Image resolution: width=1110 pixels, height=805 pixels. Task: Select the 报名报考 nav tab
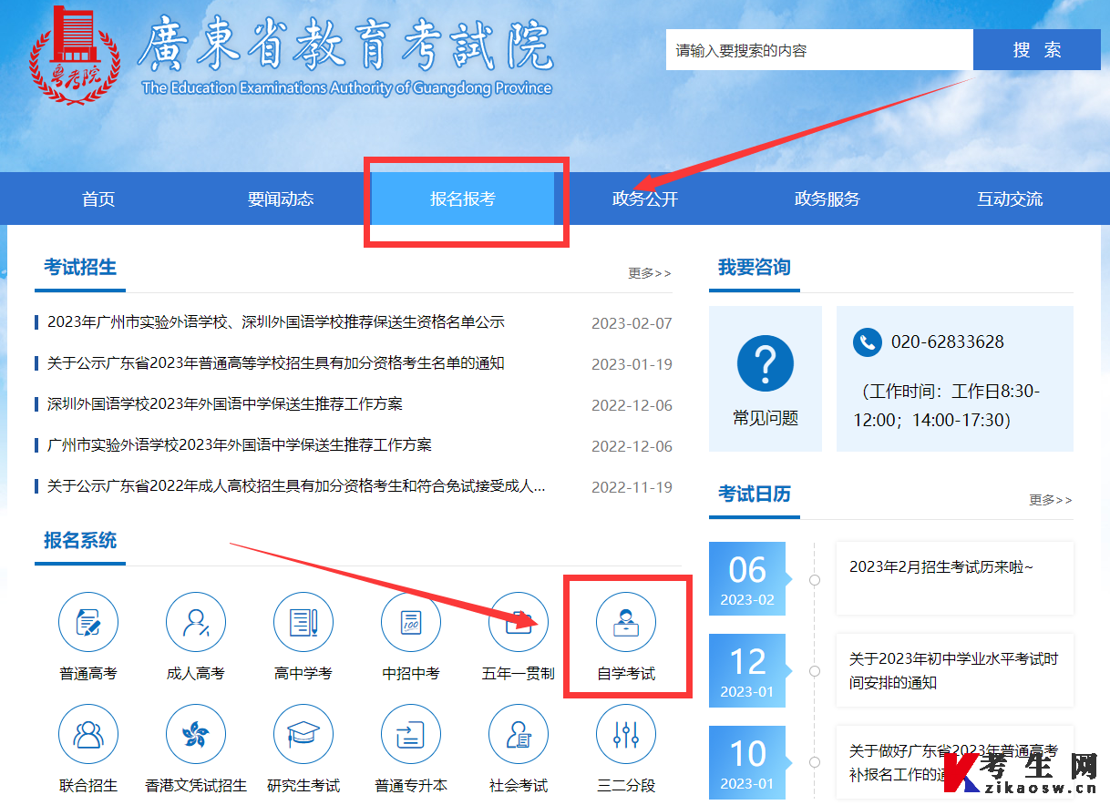463,199
